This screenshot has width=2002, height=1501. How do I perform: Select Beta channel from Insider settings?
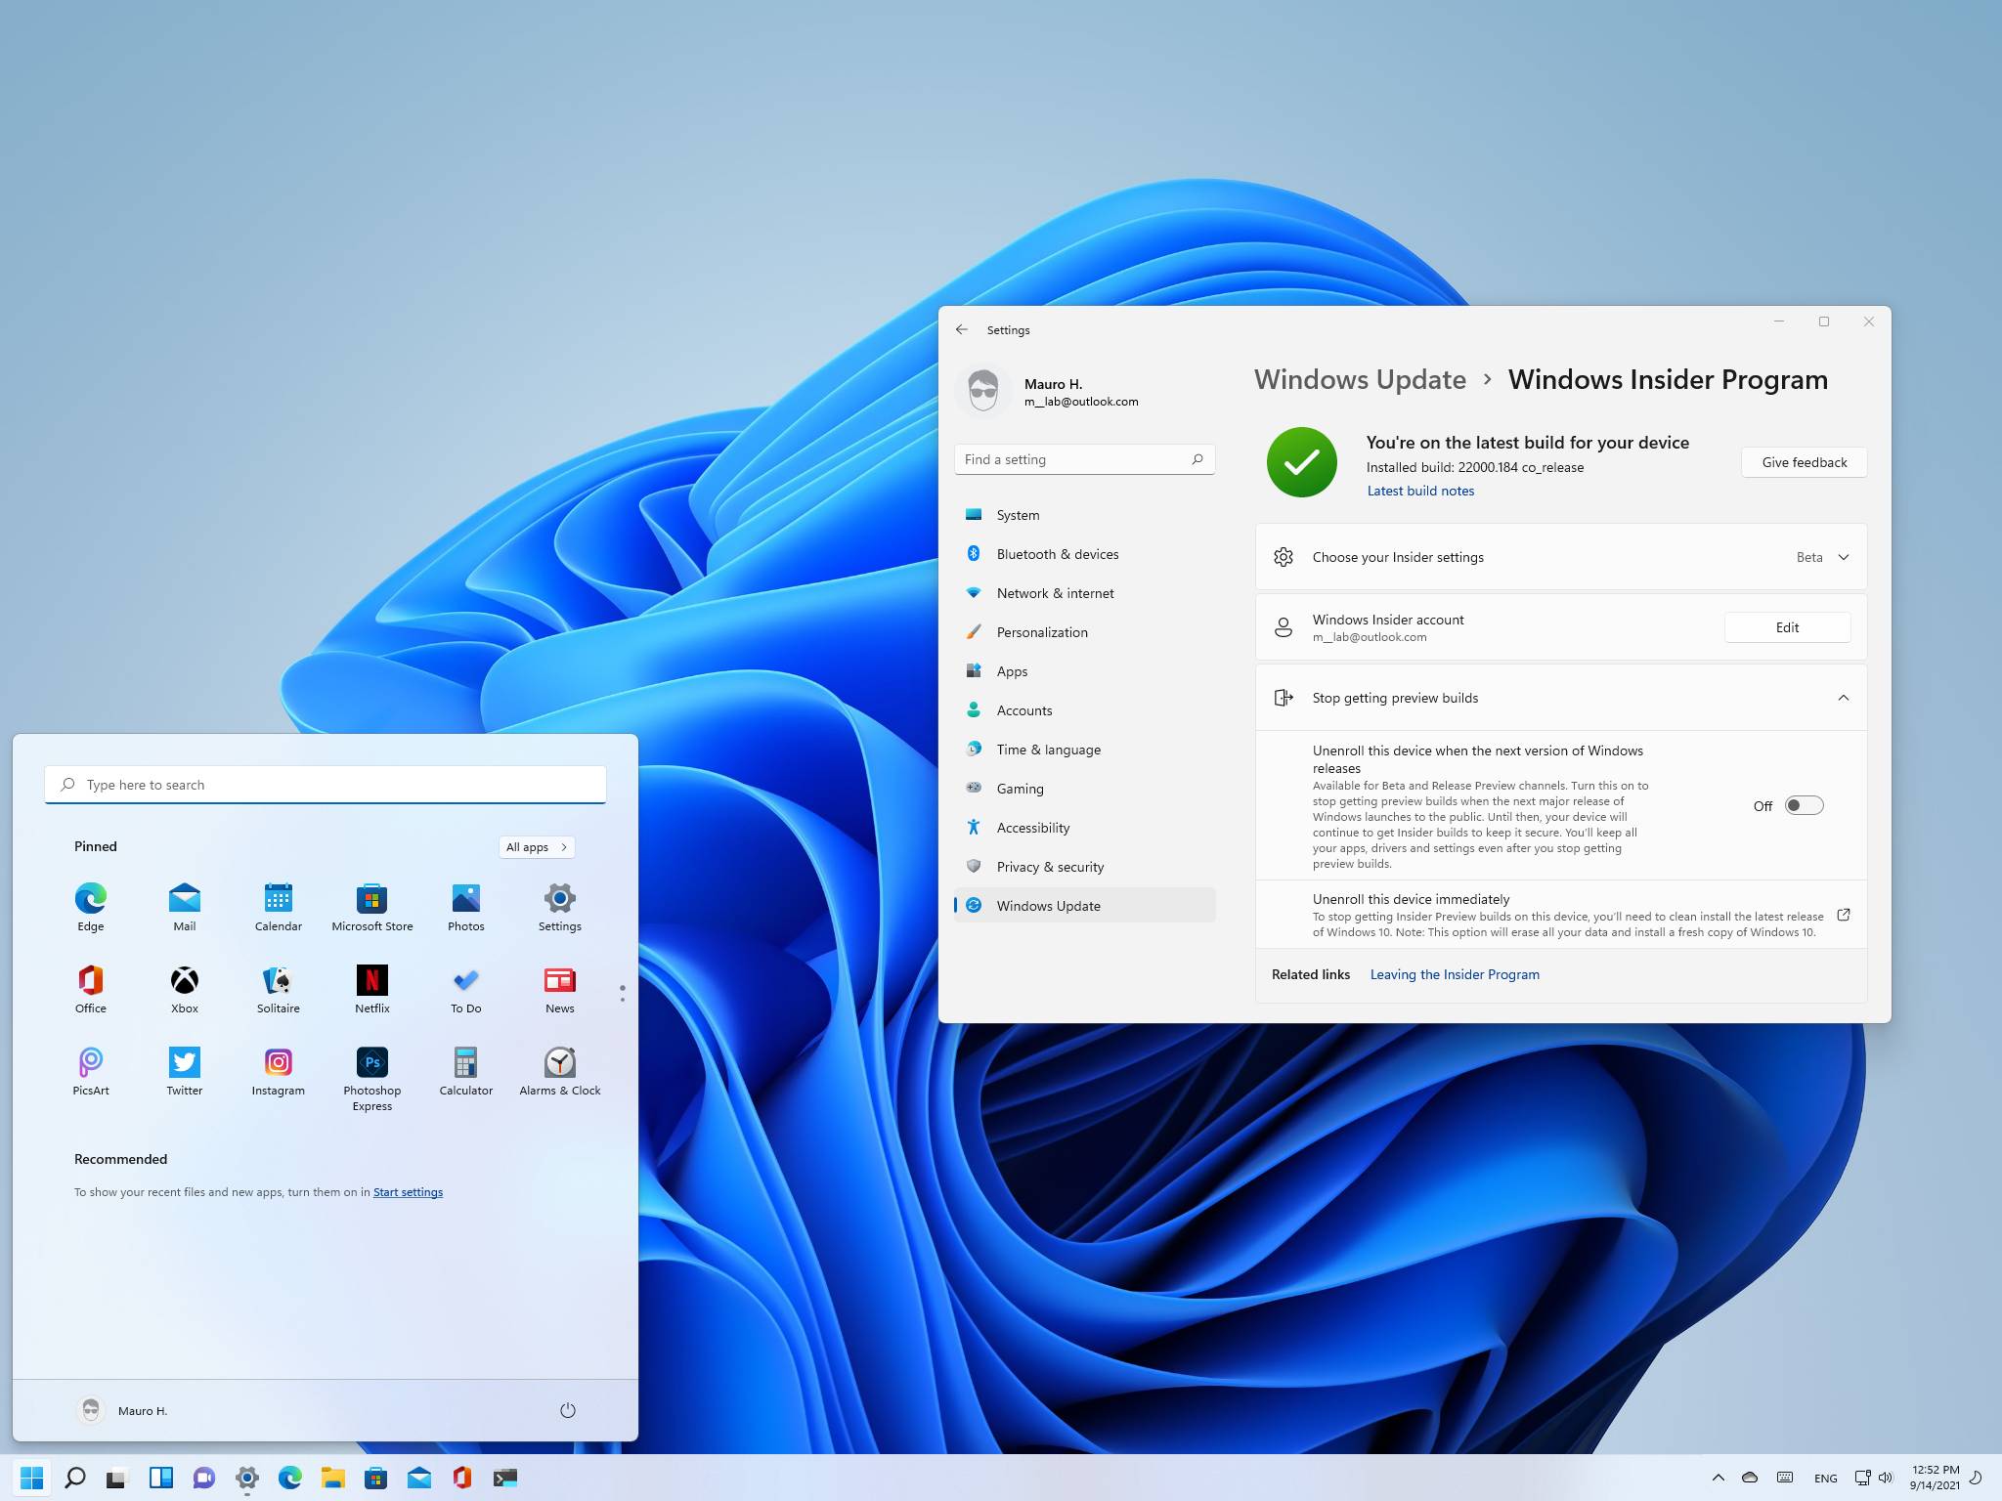click(x=1821, y=557)
